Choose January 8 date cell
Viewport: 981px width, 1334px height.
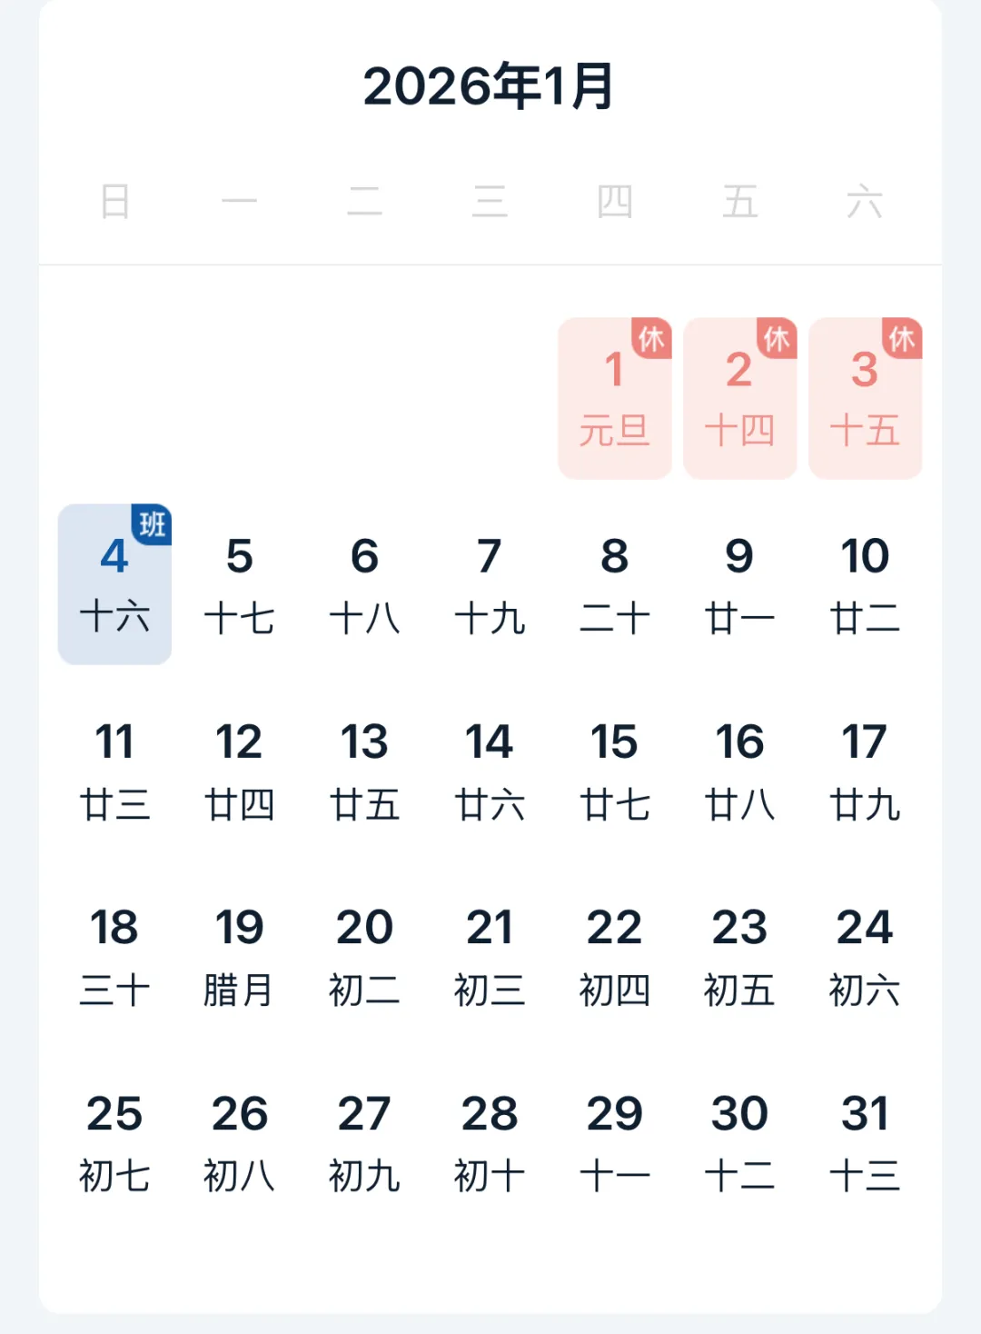[615, 583]
